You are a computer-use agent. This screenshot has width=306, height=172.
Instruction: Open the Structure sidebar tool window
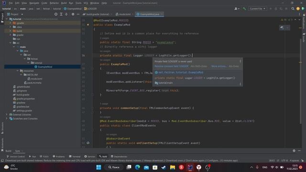[2, 128]
